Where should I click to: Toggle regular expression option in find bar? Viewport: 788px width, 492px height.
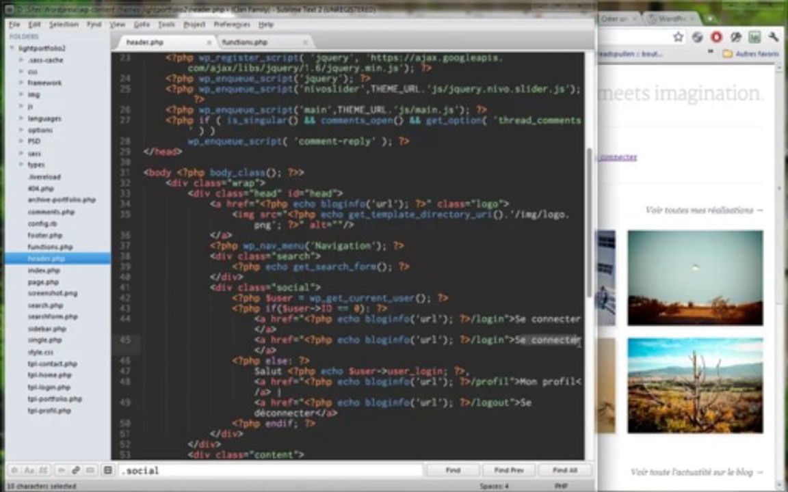(14, 470)
